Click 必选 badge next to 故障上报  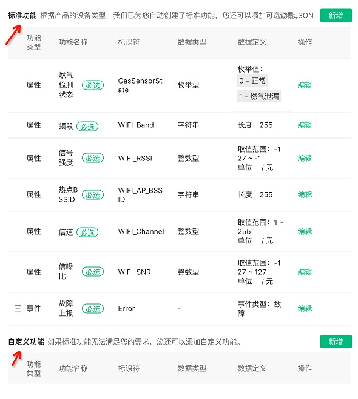[x=93, y=309]
